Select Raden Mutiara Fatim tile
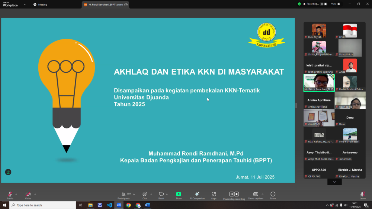 pos(350,83)
